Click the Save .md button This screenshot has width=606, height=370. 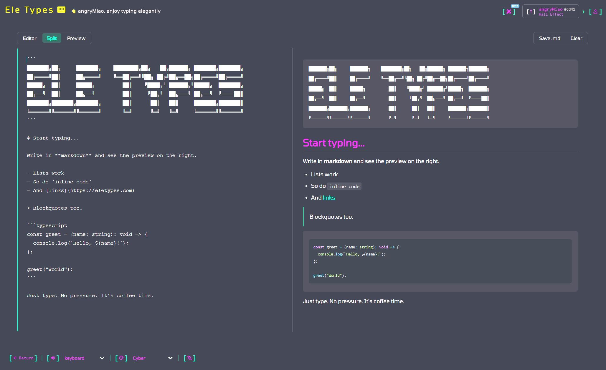pyautogui.click(x=549, y=38)
